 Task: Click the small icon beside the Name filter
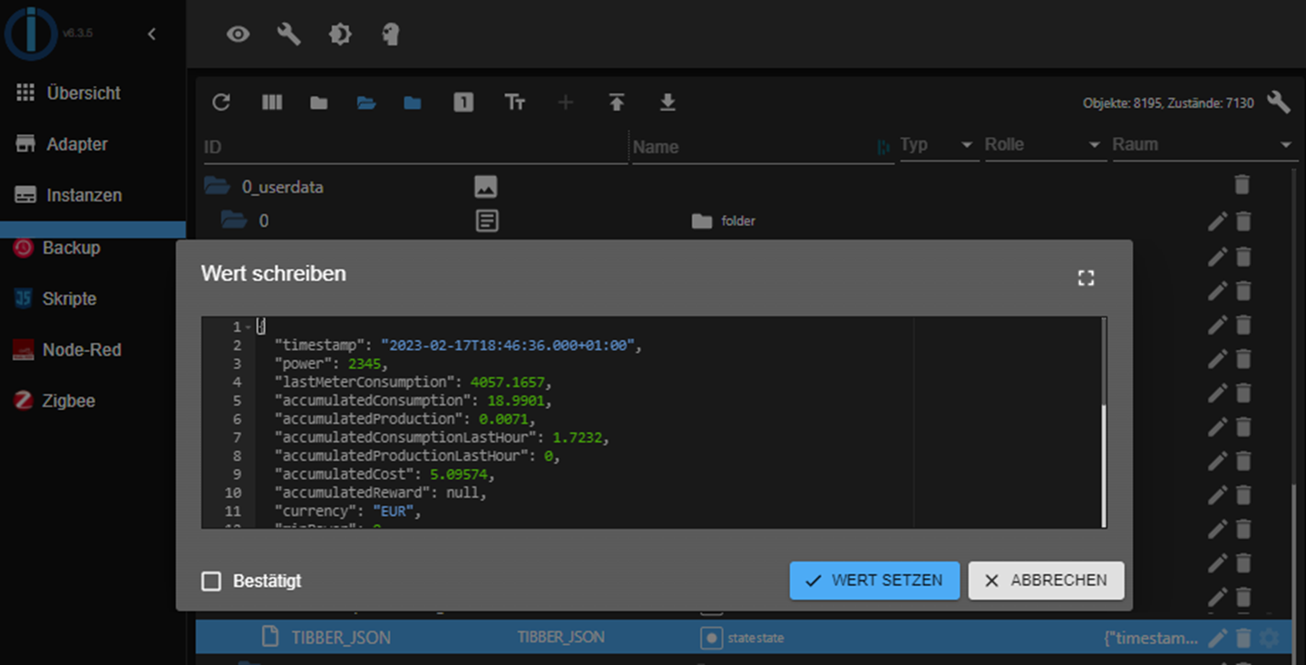click(883, 147)
